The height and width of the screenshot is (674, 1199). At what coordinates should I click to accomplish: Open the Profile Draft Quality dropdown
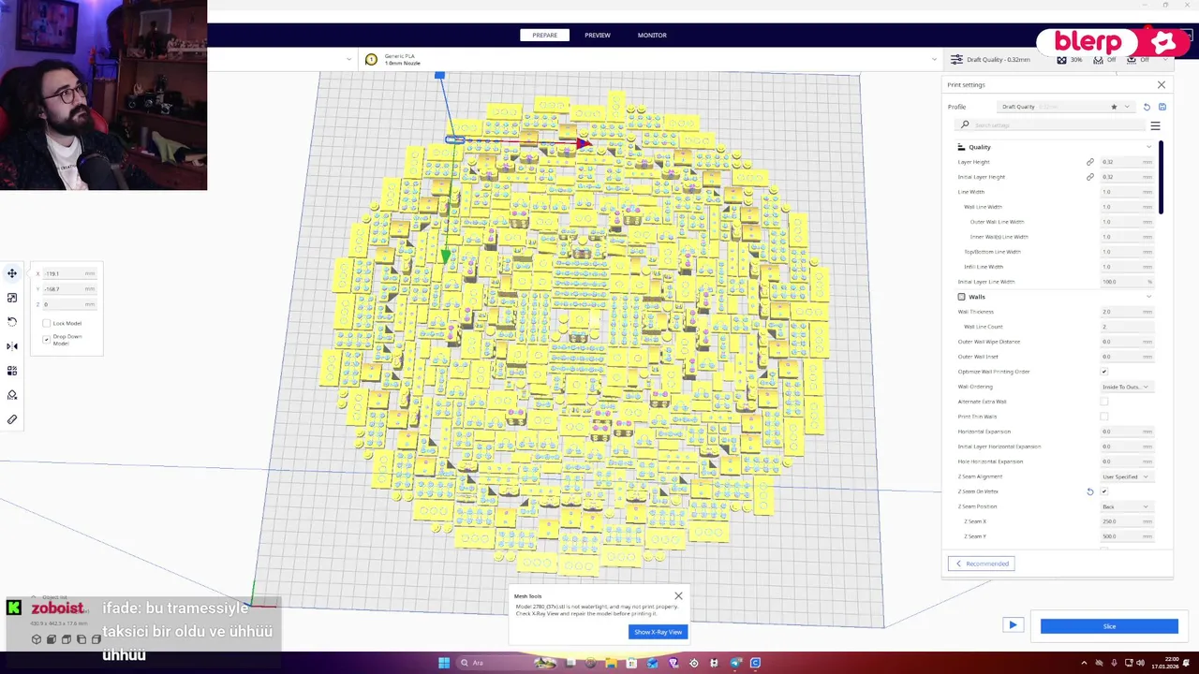tap(1066, 107)
